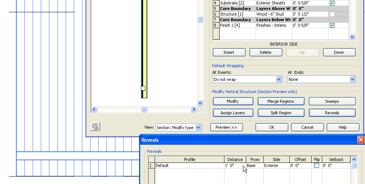Toggle wraps checkbox for Substrate [2] row
Image resolution: width=365 pixels, height=184 pixels.
tap(332, 3)
